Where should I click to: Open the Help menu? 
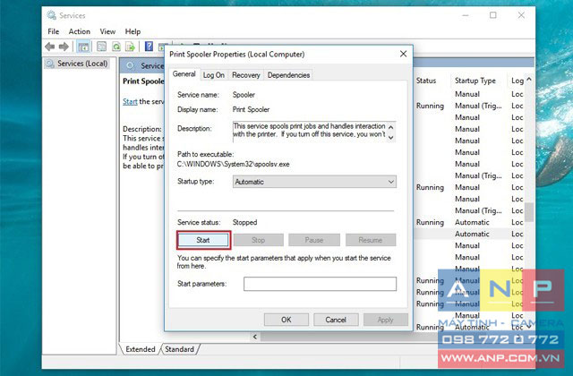(x=133, y=31)
